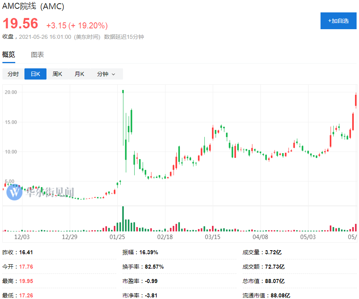Click the 10.00 price axis label

pos(11,152)
